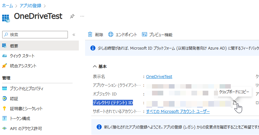This screenshot has width=259, height=135.
Task: Click the OneDriveTest display name link
Action: click(x=159, y=76)
